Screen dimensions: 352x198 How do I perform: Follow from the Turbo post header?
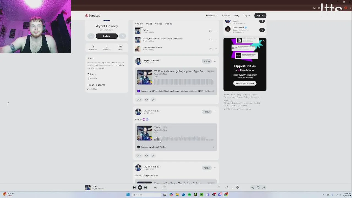click(207, 112)
